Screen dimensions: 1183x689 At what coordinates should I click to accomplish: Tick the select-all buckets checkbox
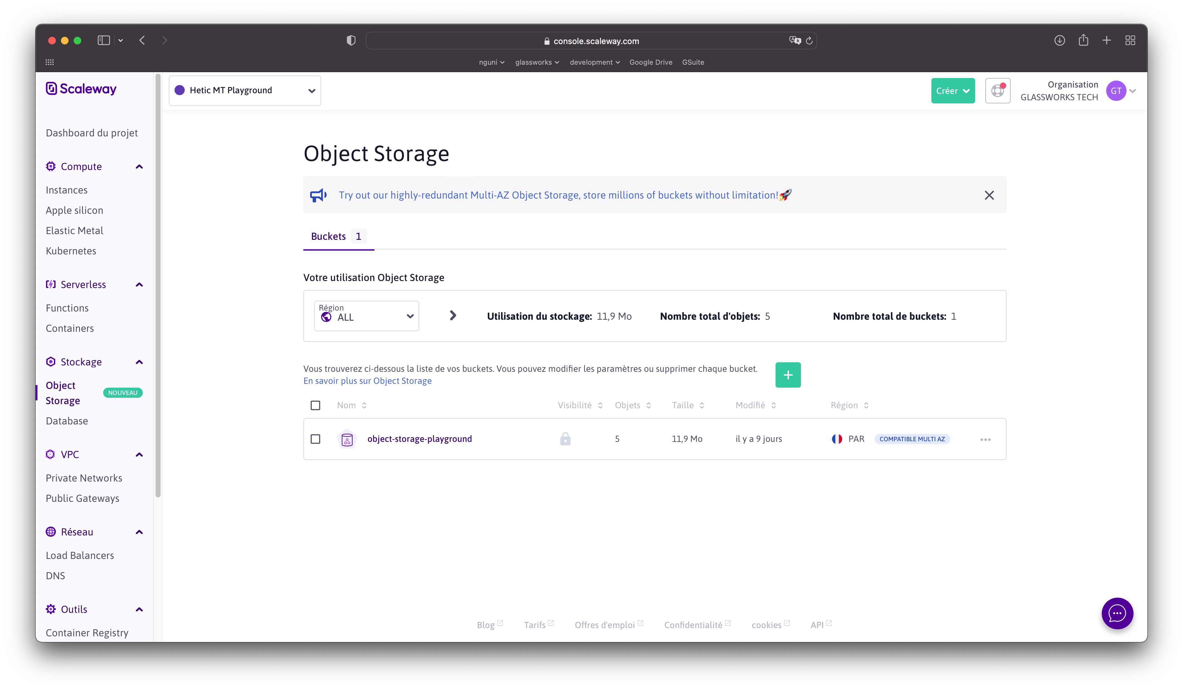[315, 405]
